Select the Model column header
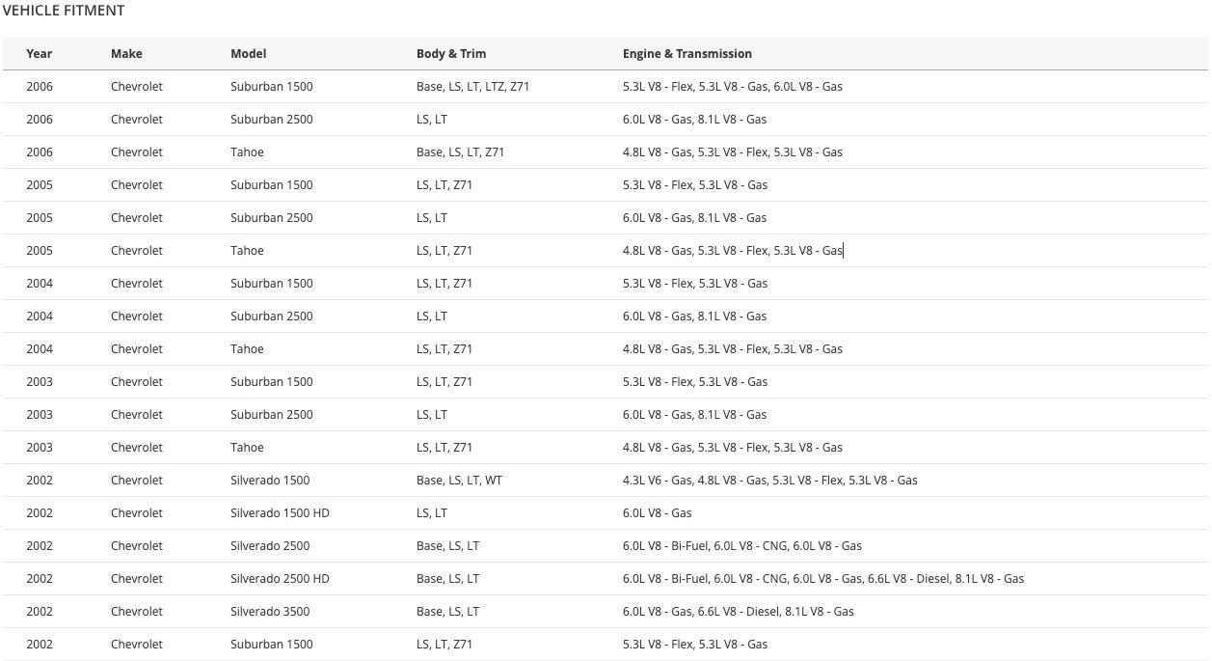1212x661 pixels. click(248, 54)
